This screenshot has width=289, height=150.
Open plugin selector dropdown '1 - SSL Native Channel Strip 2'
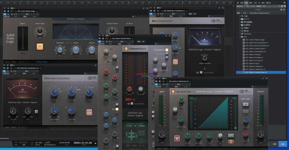click(x=121, y=38)
